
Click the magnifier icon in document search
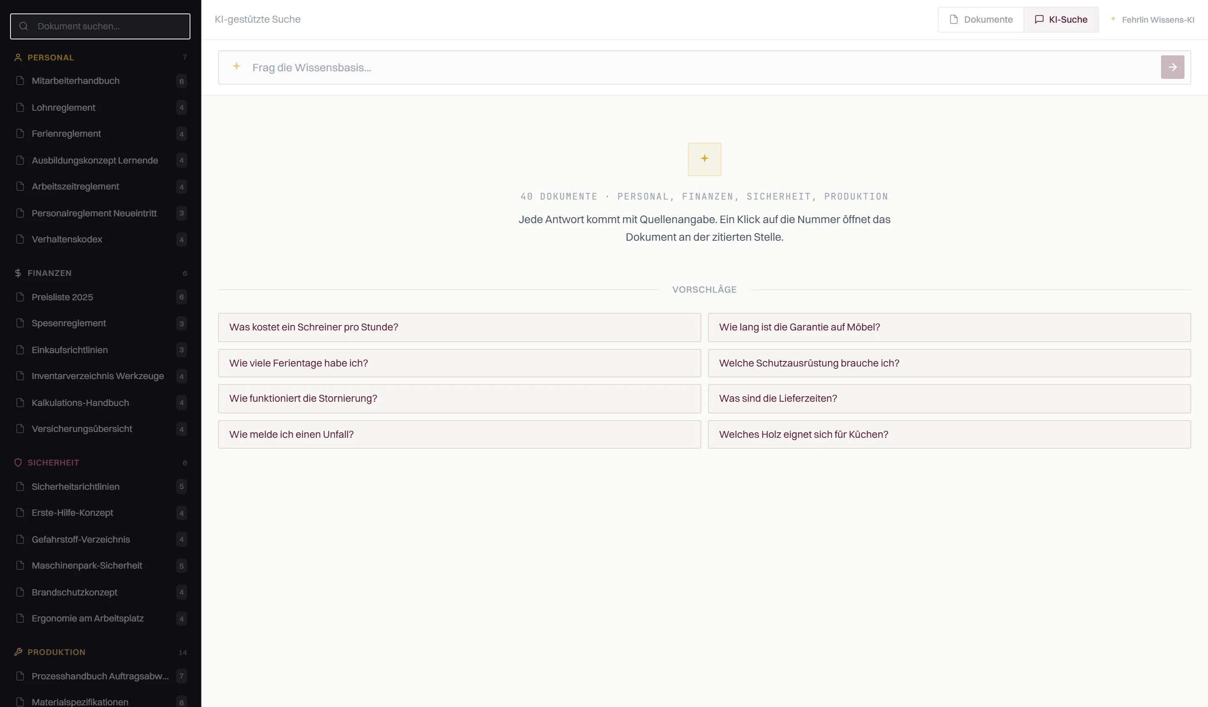(x=23, y=26)
